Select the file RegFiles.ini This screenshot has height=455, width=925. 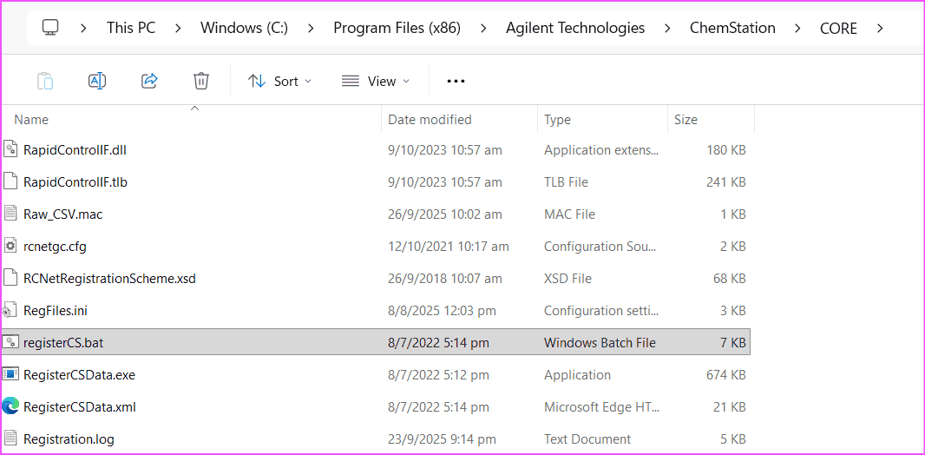(x=56, y=310)
